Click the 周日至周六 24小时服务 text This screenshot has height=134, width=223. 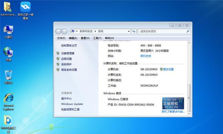click(154, 51)
